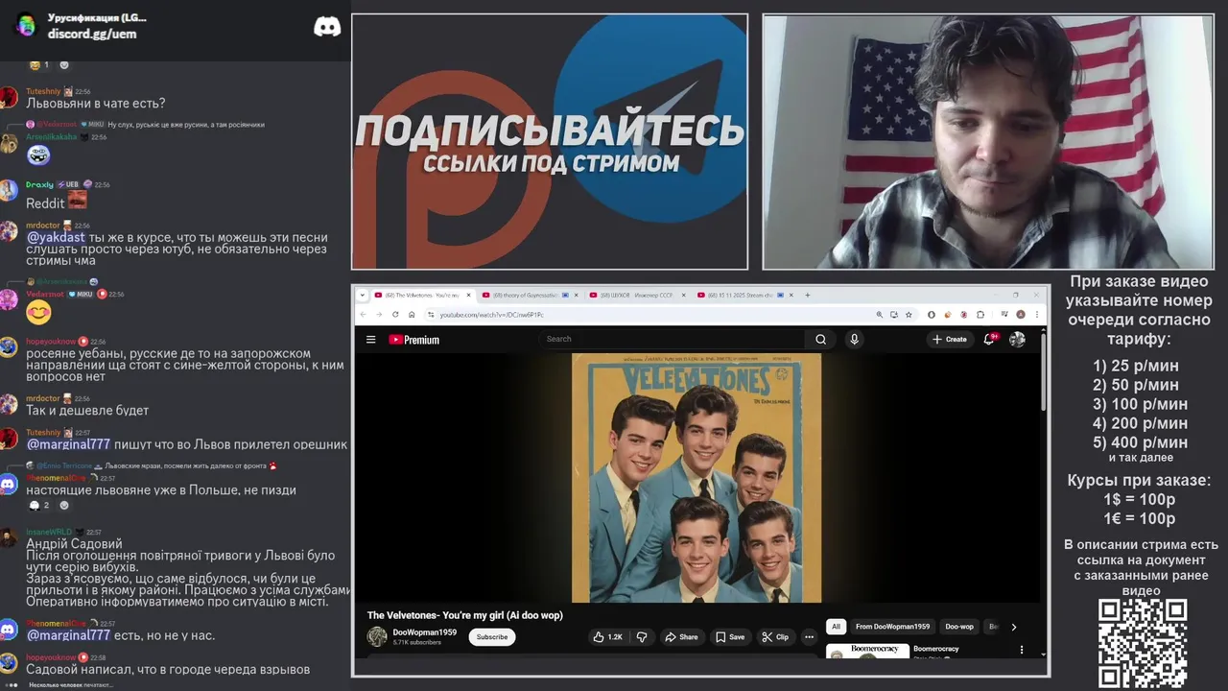Open the YouTube account avatar menu

pyautogui.click(x=1017, y=339)
